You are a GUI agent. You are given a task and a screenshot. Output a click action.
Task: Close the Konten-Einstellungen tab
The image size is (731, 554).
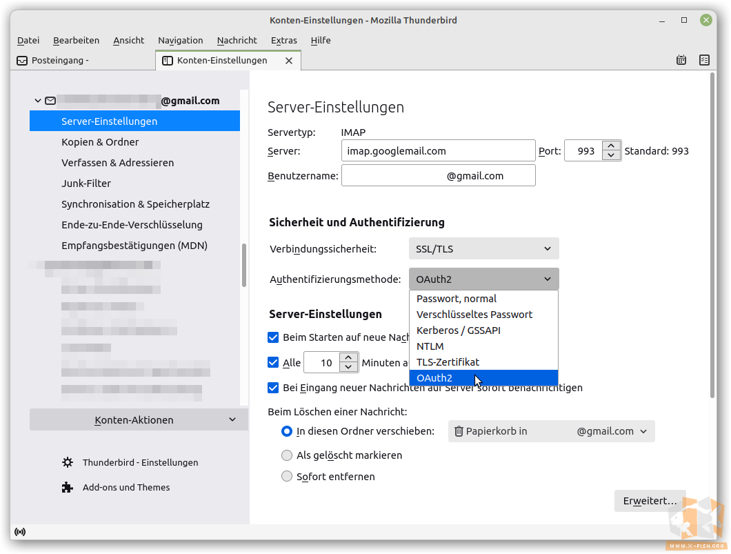(289, 61)
